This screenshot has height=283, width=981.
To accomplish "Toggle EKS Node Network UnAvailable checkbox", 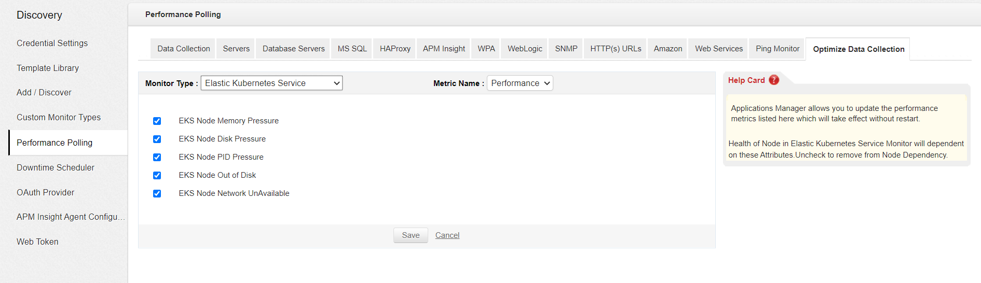I will click(157, 193).
